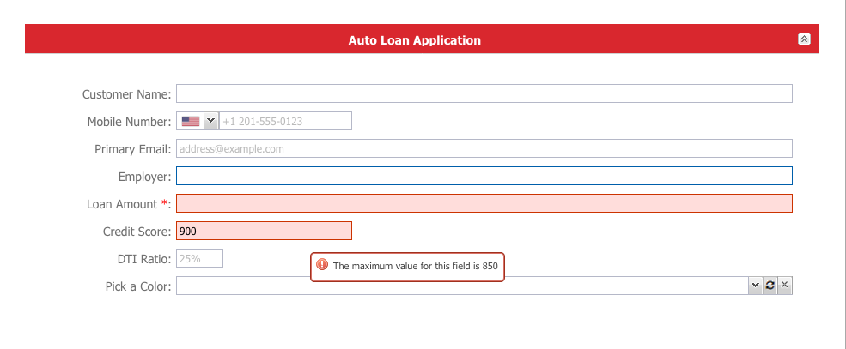Click the US flag country icon
This screenshot has height=349, width=846.
coord(191,121)
